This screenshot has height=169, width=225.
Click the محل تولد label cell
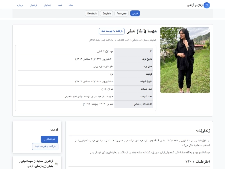tap(134, 66)
